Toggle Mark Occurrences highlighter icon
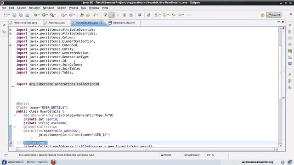 coord(112,15)
